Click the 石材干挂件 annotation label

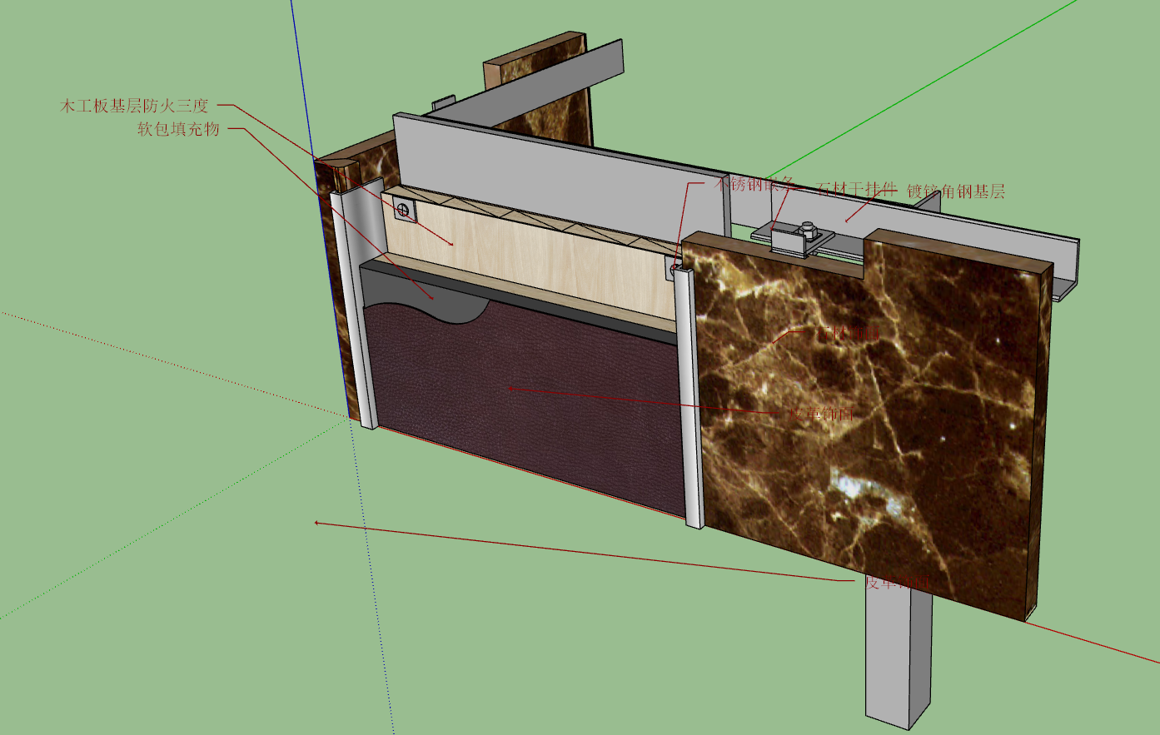857,190
